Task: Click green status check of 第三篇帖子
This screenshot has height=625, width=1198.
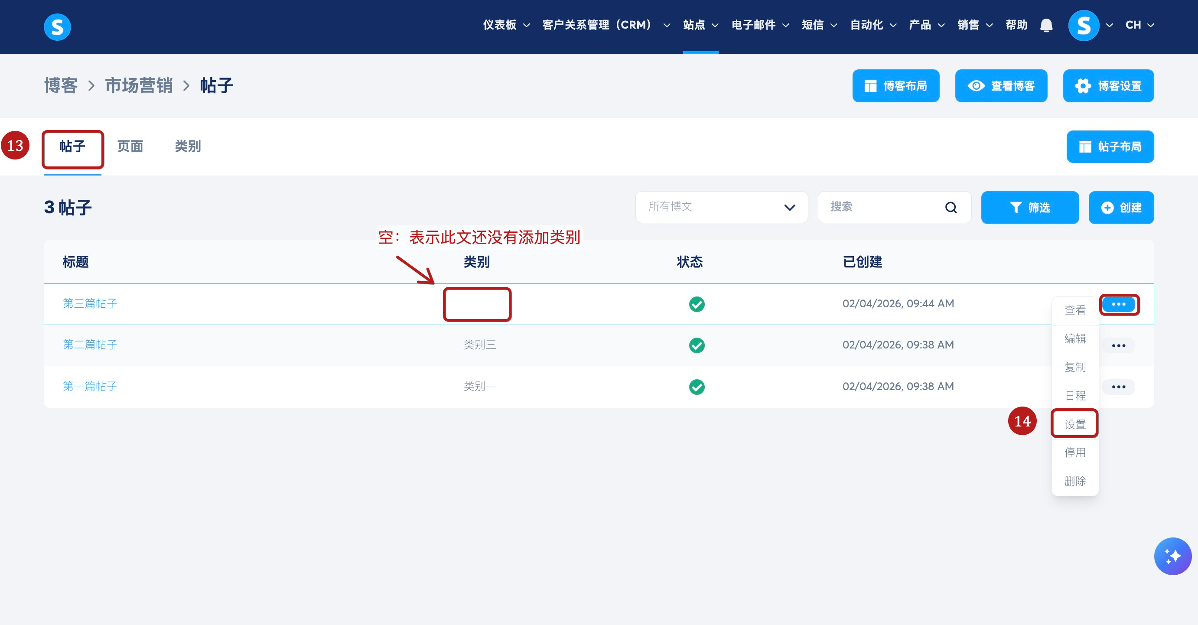Action: pyautogui.click(x=696, y=304)
